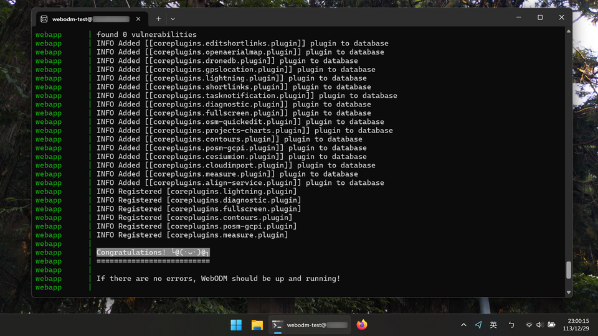Click the openaerialmap plugin log line
This screenshot has width=598, height=336.
click(x=240, y=52)
